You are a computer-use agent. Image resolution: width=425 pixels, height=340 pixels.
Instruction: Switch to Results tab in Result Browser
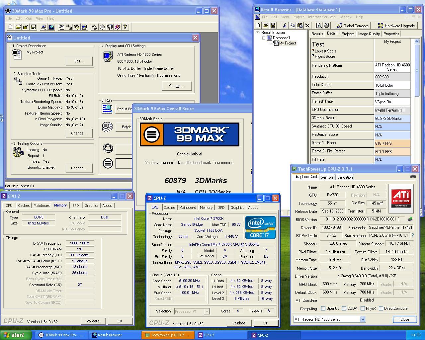317,34
